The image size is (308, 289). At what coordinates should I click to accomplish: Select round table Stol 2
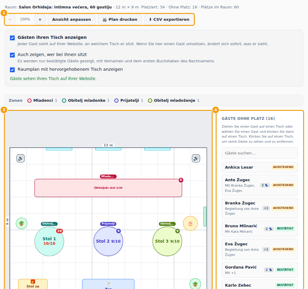pos(108,241)
